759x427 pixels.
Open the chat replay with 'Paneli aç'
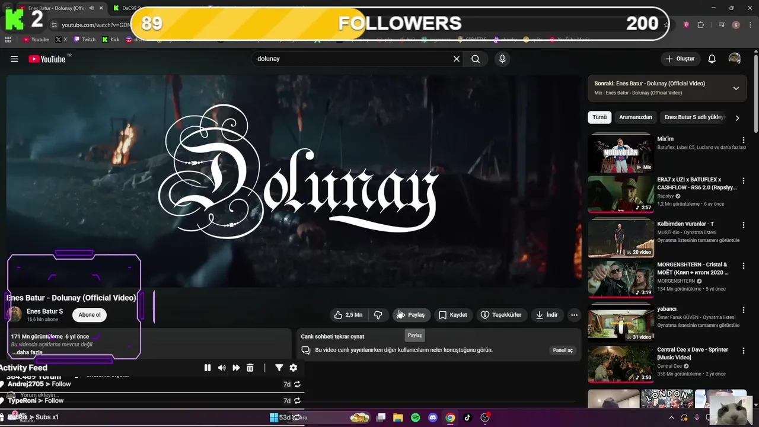point(563,350)
